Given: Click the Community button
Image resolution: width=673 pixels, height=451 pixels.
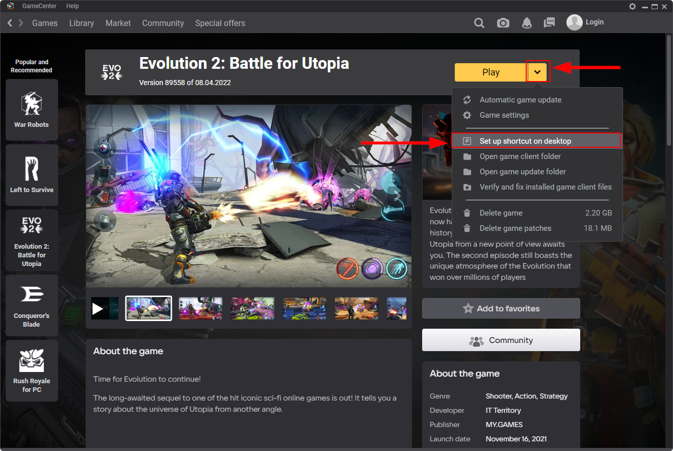Looking at the screenshot, I should point(501,340).
